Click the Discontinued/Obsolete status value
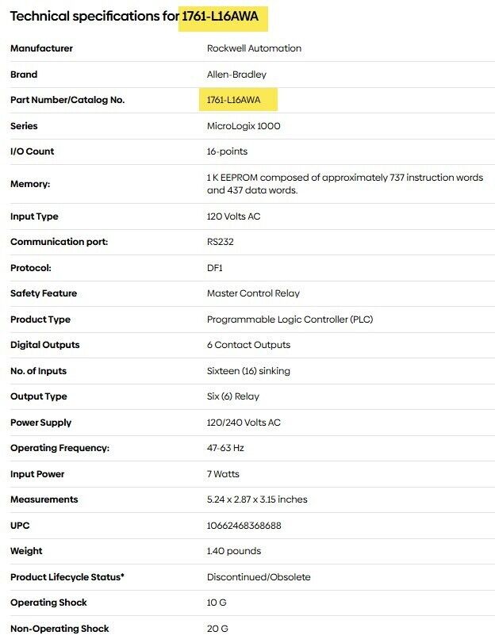Image resolution: width=495 pixels, height=639 pixels. tap(259, 577)
